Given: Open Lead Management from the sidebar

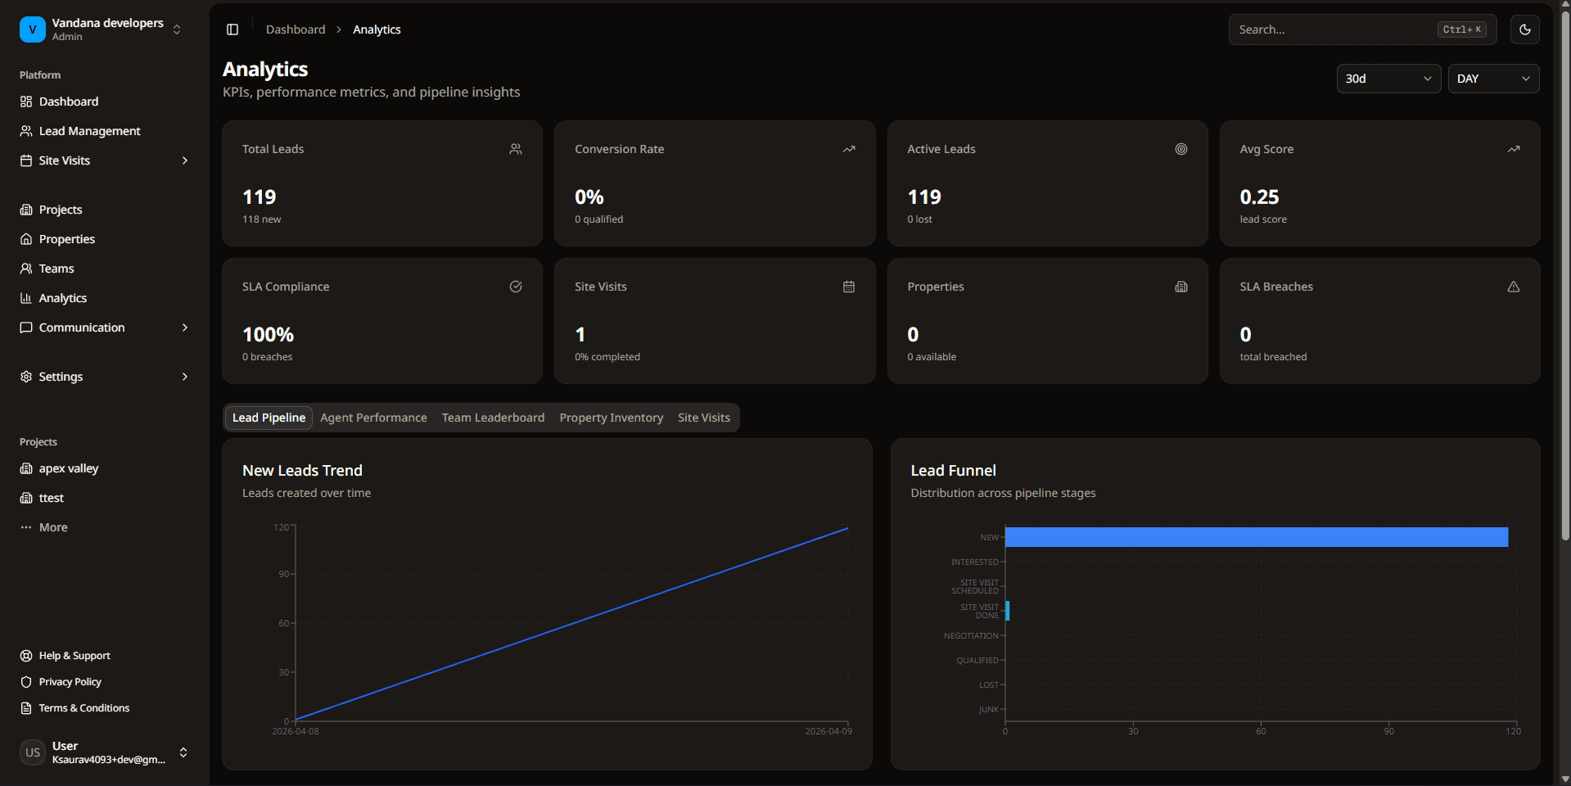Looking at the screenshot, I should 88,131.
